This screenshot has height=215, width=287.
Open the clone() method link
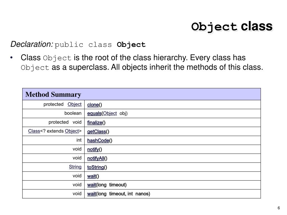click(x=93, y=105)
